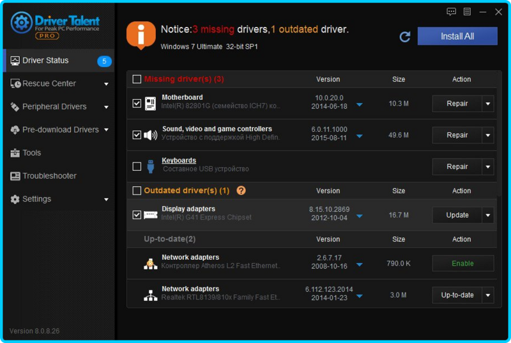Toggle the Outdated driver(s) select-all checkbox
Viewport: 511px width, 343px height.
[137, 190]
